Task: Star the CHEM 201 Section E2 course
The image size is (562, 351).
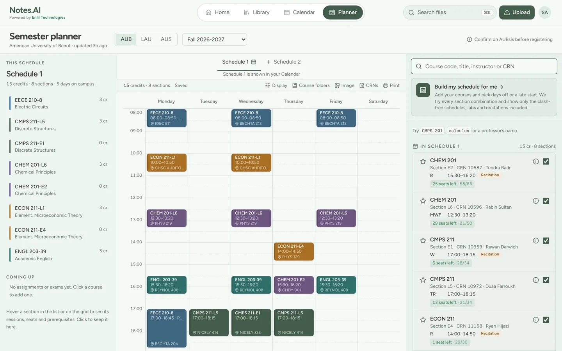Action: 423,161
